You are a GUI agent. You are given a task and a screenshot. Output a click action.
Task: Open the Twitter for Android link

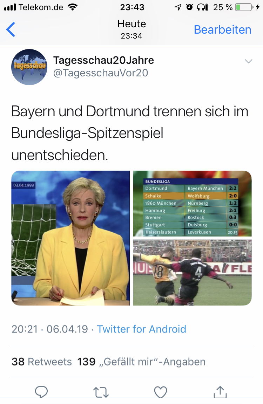(x=142, y=329)
